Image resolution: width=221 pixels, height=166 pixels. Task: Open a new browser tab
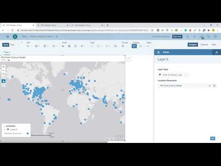click(108, 25)
